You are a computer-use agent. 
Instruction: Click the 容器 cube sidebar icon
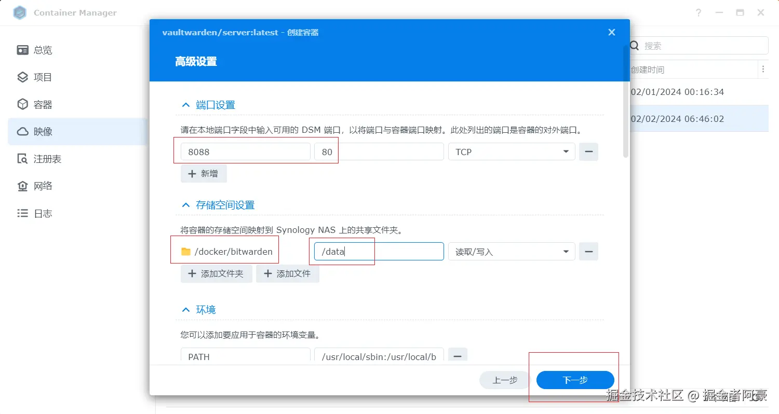tap(22, 105)
